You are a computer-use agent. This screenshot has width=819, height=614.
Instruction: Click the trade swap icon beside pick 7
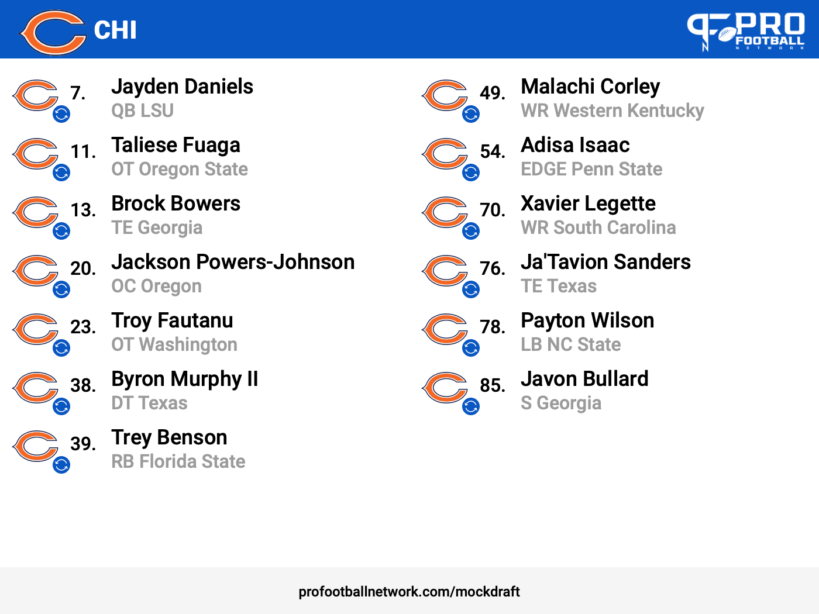[x=61, y=114]
